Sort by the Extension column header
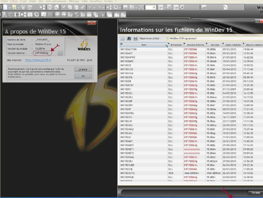Screen dimensions: 263x198 tap(176, 45)
